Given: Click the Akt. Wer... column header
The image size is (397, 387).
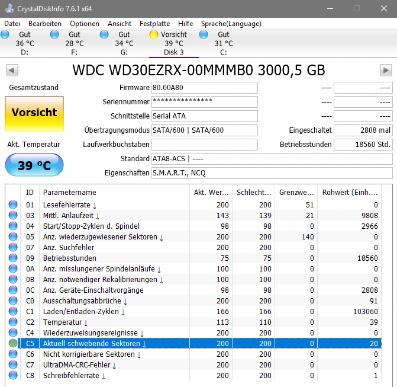Looking at the screenshot, I should (211, 193).
